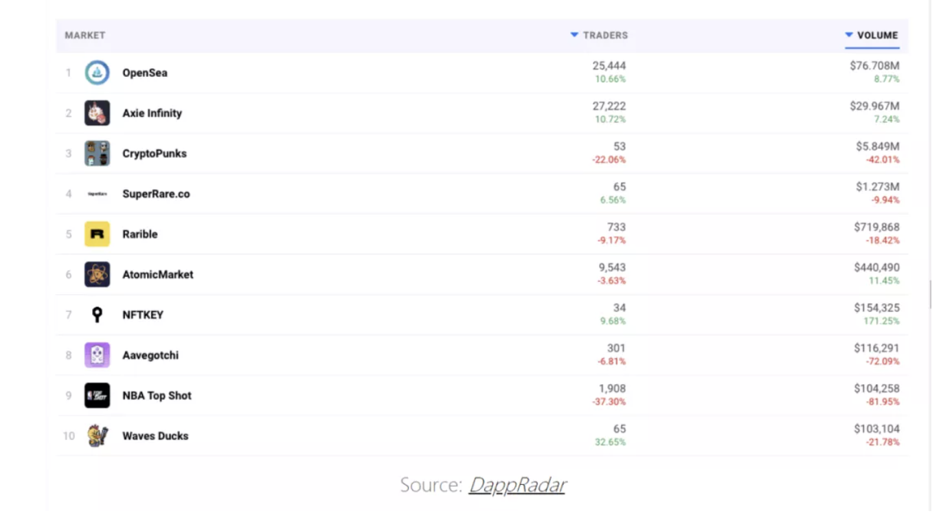Viewport: 952px width, 518px height.
Task: Open the Rarible market name
Action: 140,234
